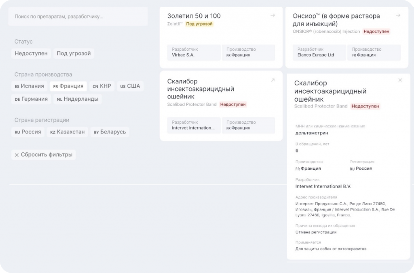
Task: Filter registration country by Россия
Action: (28, 132)
